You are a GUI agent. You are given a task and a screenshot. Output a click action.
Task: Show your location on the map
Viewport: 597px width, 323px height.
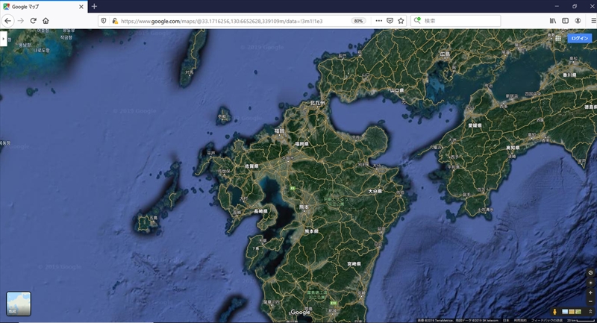point(590,283)
